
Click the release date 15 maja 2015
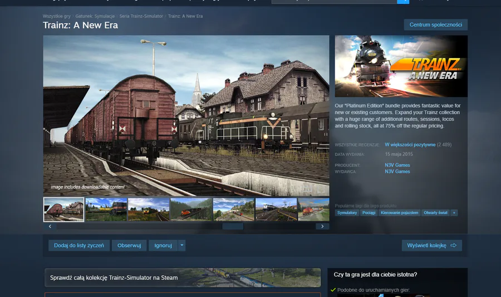(399, 154)
